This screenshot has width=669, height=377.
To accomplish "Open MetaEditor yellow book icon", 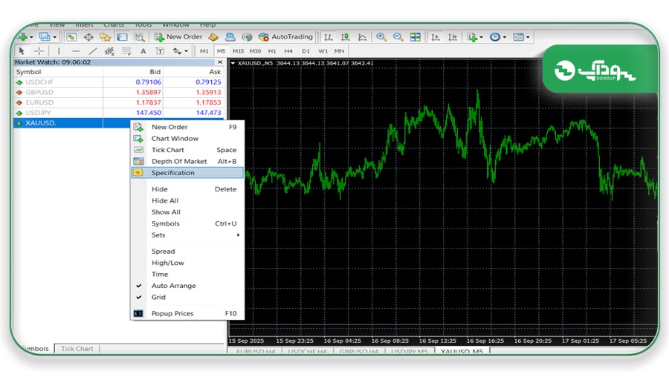I will click(x=213, y=37).
